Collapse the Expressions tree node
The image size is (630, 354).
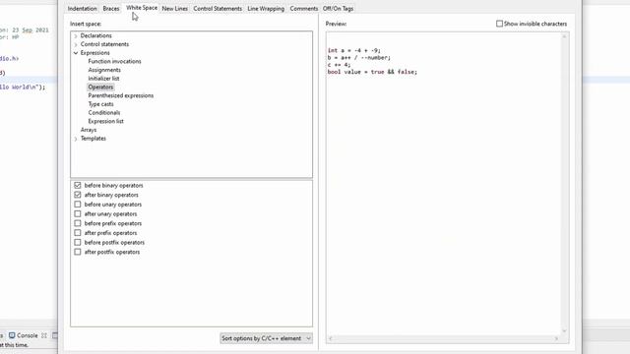[76, 53]
